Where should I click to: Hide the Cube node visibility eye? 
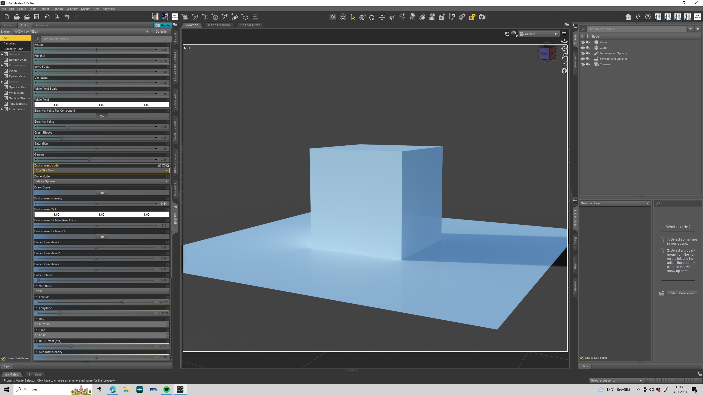pos(582,48)
